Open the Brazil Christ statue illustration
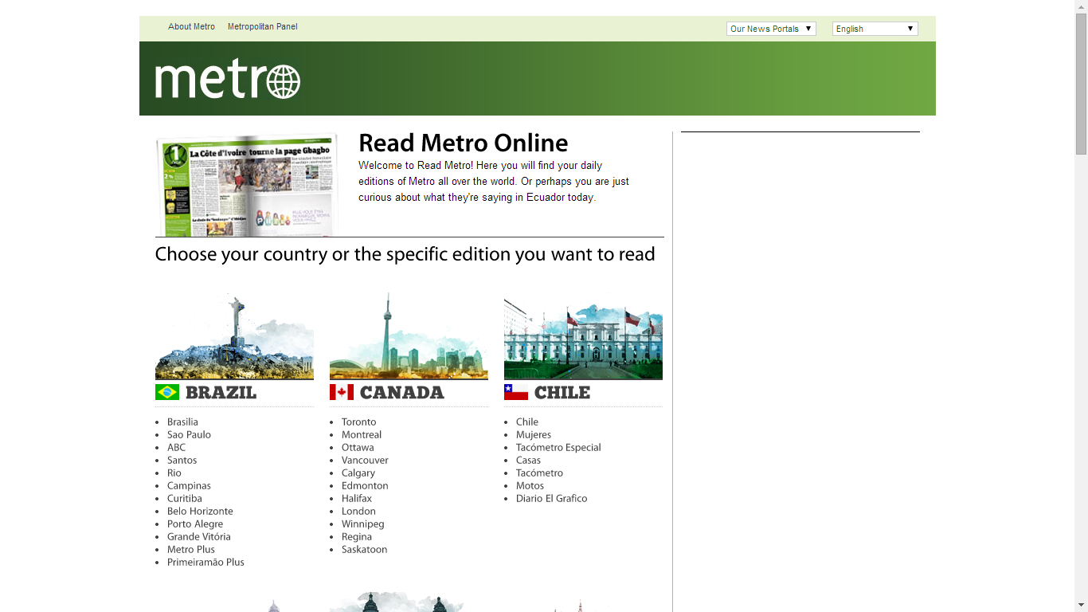Screen dimensions: 1088x612 point(234,335)
